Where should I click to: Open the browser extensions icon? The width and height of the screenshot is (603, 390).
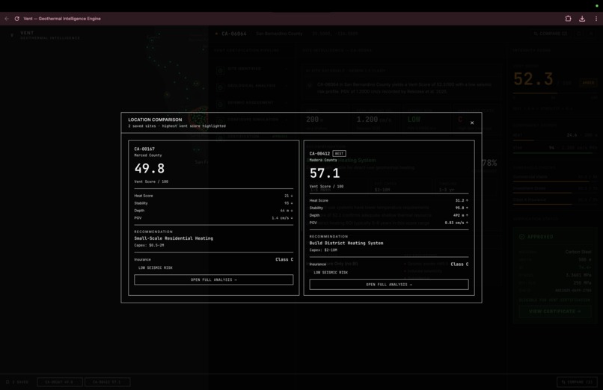[x=568, y=19]
